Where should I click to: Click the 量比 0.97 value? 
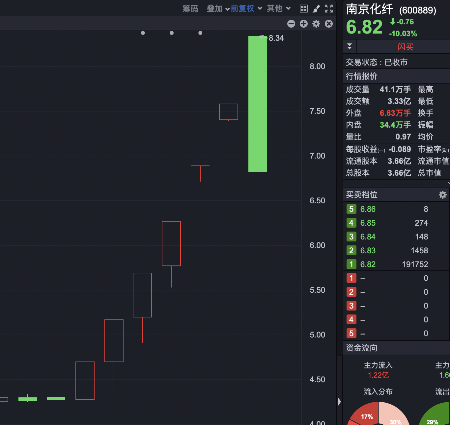(403, 137)
